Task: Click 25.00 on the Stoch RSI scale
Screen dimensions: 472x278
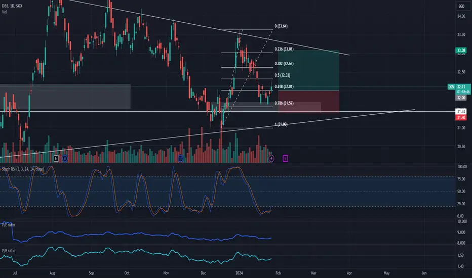Action: click(x=461, y=204)
